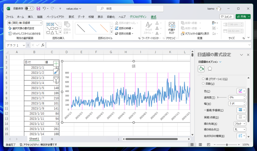Open the cap type (線の先端) combo box
This screenshot has width=257, height=151.
[x=240, y=124]
